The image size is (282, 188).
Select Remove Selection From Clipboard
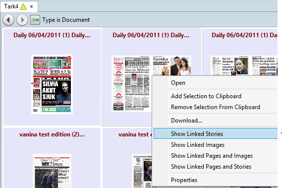click(x=215, y=107)
